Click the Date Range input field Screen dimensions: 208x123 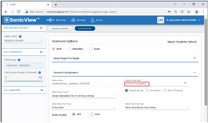pos(23,66)
